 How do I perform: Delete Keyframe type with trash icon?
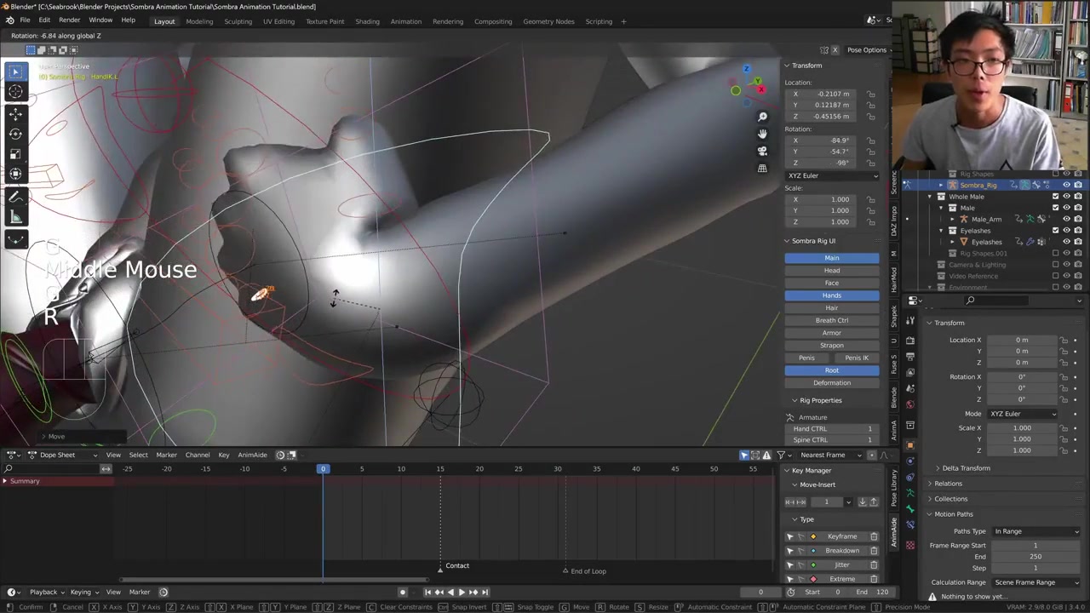point(874,536)
